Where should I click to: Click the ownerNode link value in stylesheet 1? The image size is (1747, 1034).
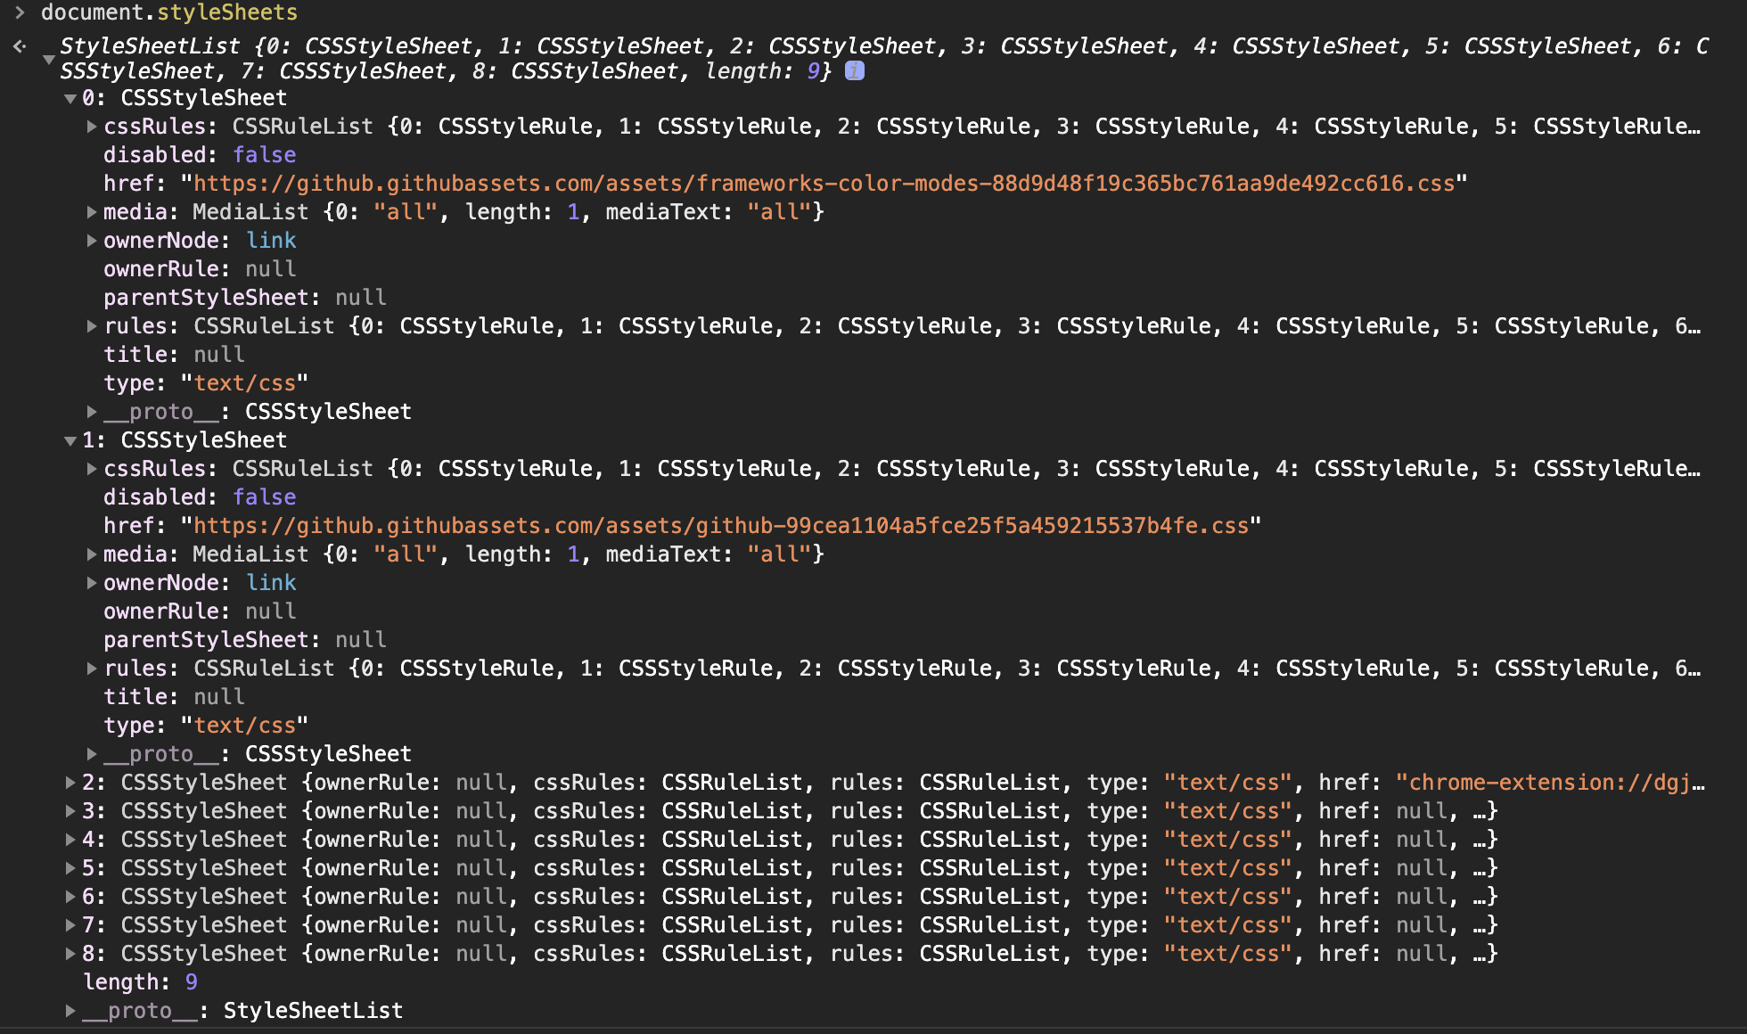[x=271, y=583]
